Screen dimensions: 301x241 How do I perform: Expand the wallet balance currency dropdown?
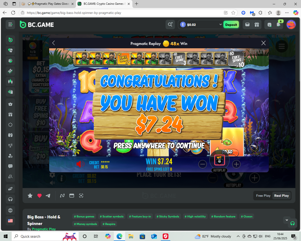(x=220, y=25)
